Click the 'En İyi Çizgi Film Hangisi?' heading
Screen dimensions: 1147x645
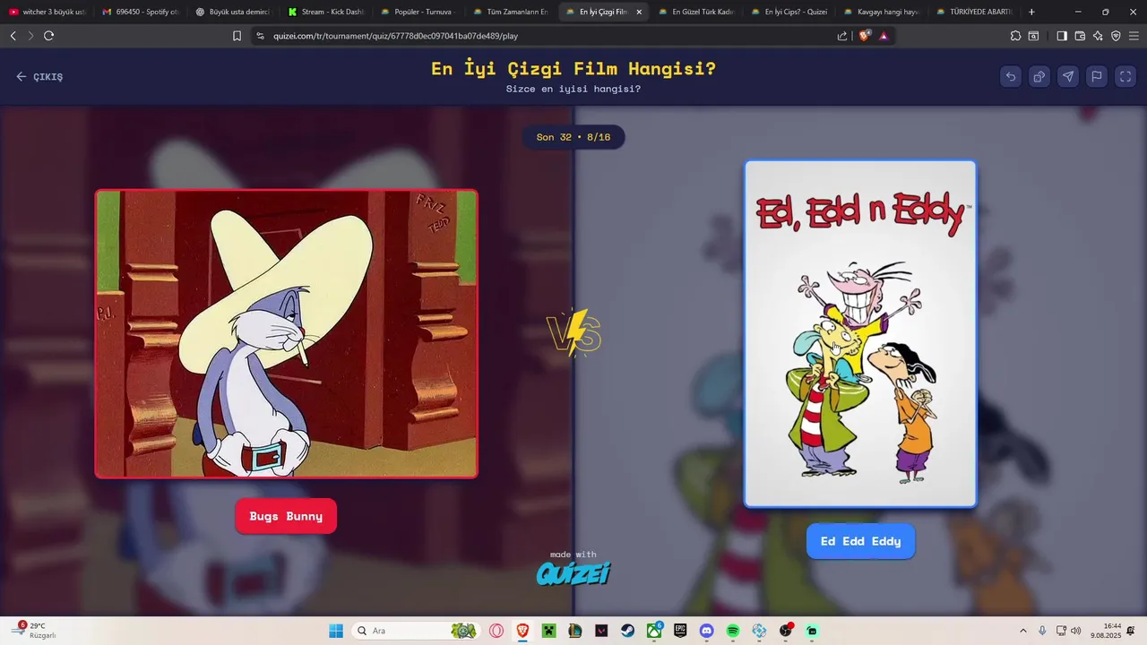573,68
